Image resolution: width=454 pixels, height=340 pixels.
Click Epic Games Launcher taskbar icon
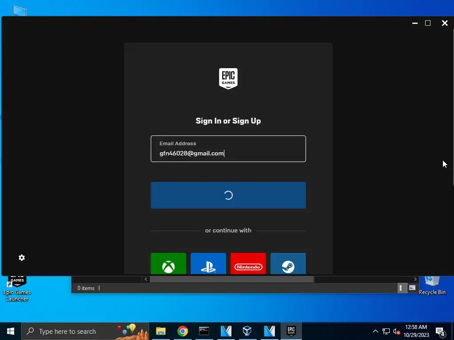point(291,331)
